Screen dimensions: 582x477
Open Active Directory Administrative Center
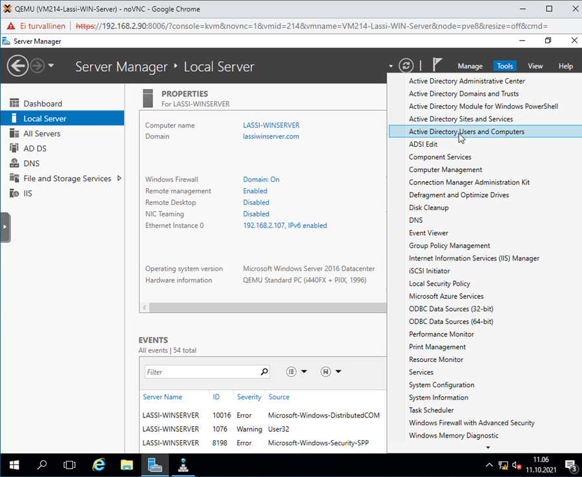pos(467,81)
